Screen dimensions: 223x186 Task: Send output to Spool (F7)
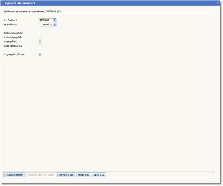pos(99,175)
